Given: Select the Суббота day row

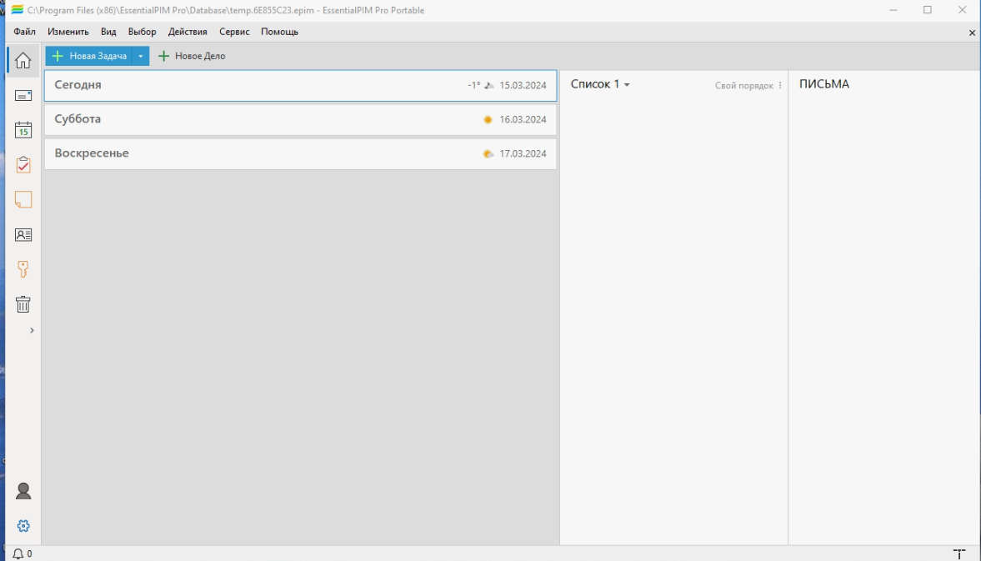Looking at the screenshot, I should 300,119.
